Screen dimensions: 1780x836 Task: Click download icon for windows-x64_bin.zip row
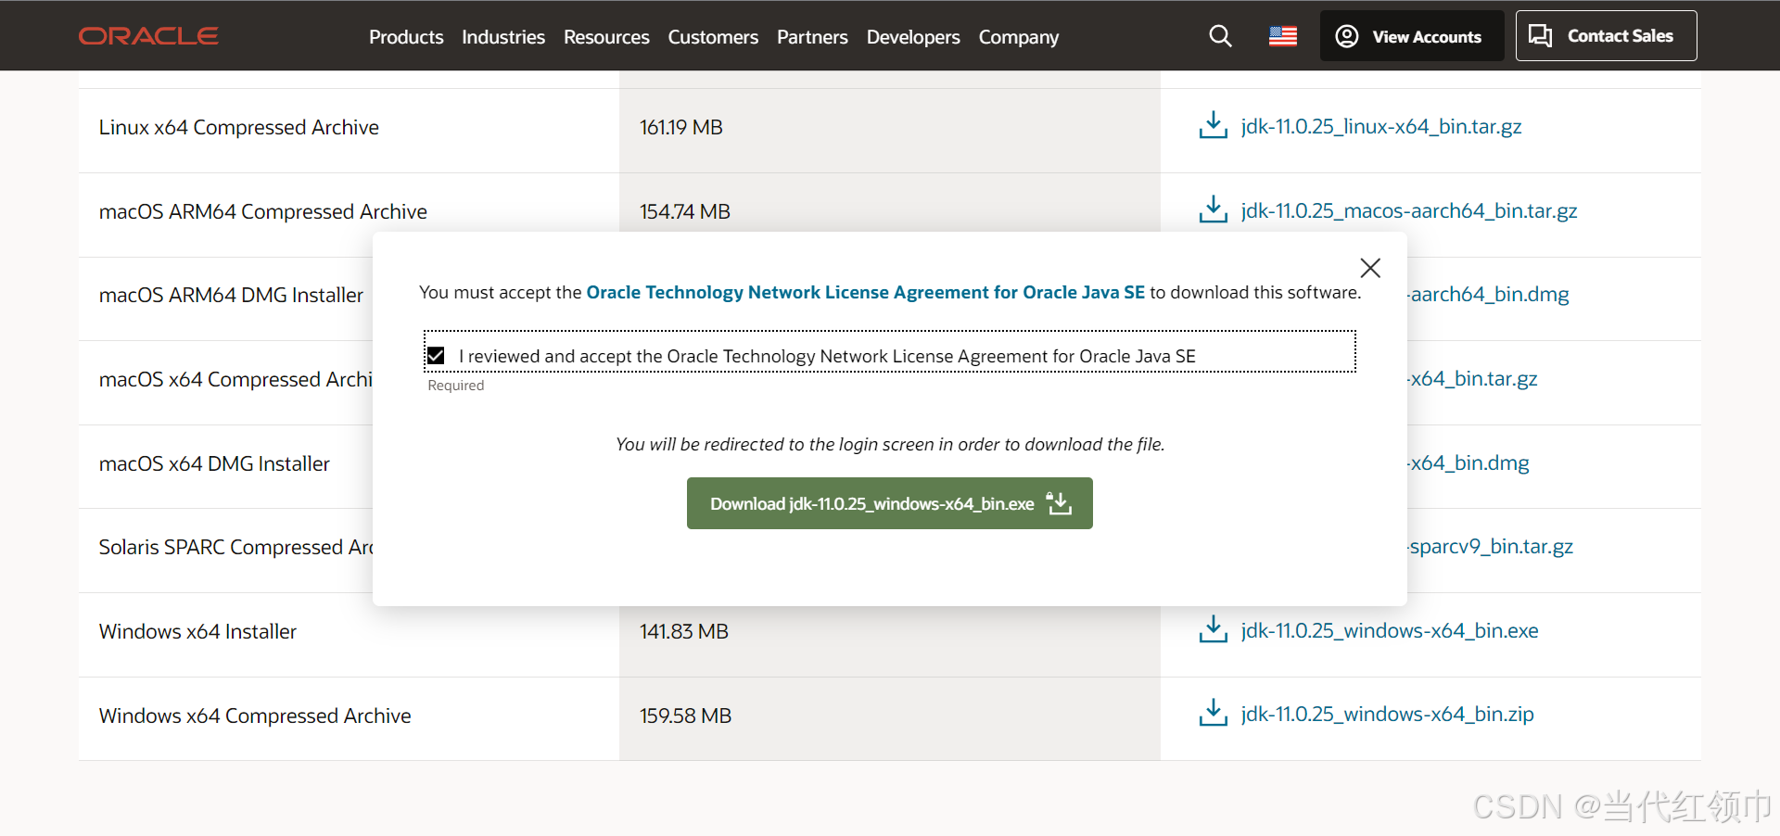click(x=1213, y=713)
